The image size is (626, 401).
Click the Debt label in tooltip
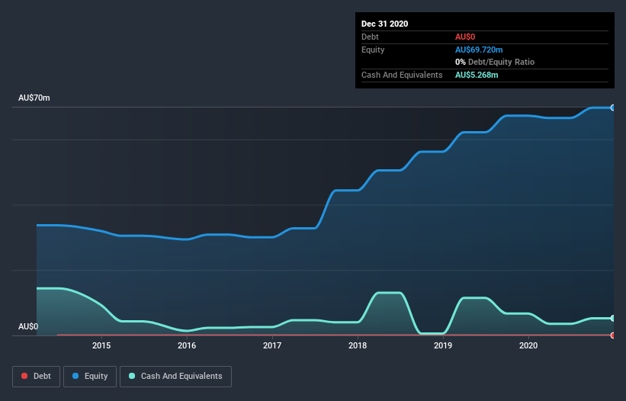370,37
